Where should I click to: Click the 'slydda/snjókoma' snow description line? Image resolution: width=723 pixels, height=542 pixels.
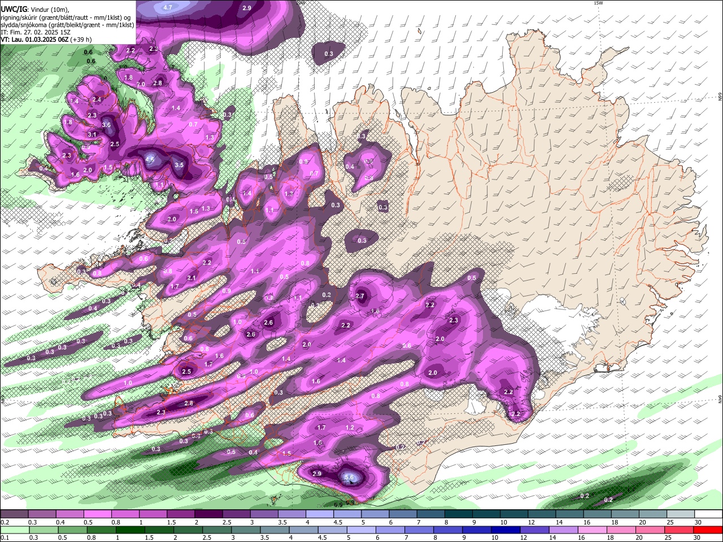pyautogui.click(x=67, y=25)
